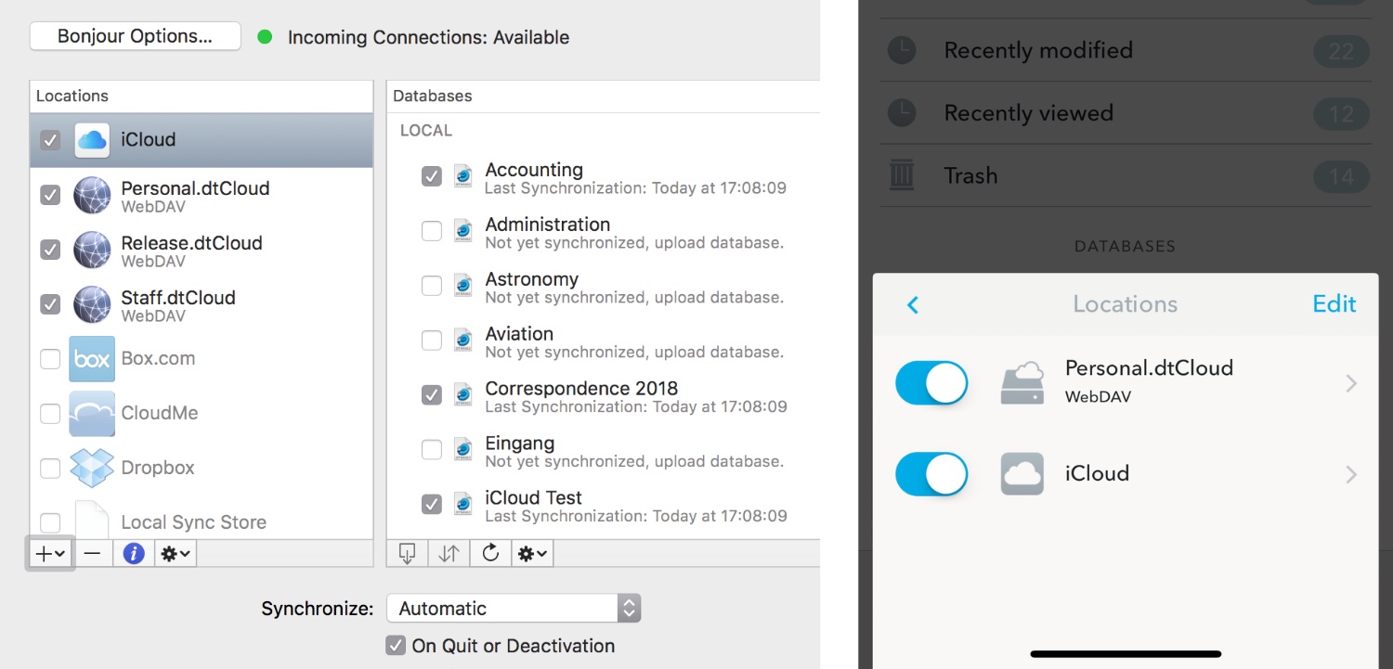Click the Bonjour Options button

(x=136, y=37)
